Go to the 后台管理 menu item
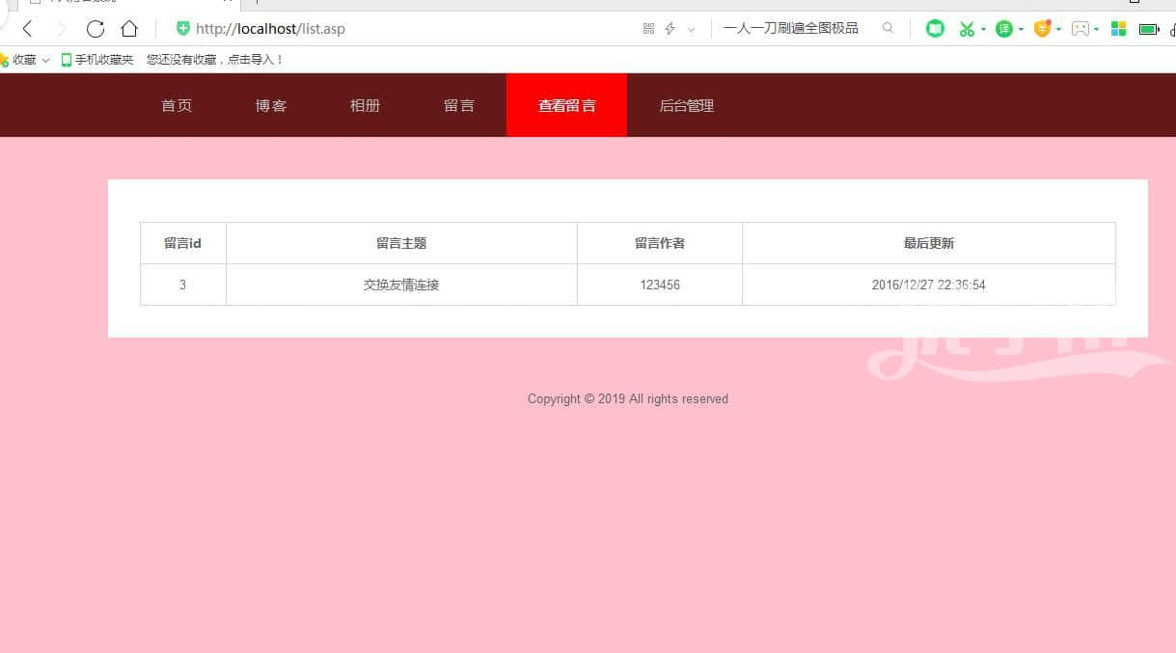1176x653 pixels. (x=686, y=106)
